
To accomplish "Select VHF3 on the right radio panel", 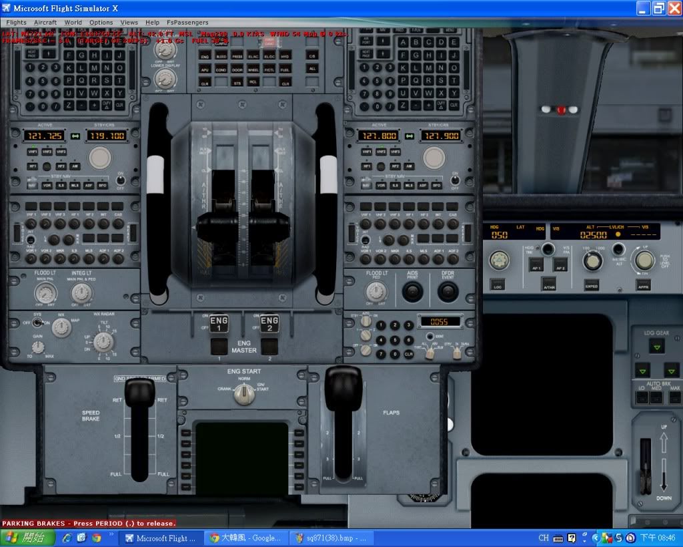I will (x=395, y=152).
